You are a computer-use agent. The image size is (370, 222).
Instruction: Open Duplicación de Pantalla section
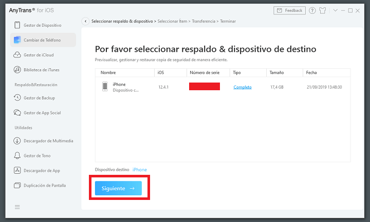click(43, 185)
